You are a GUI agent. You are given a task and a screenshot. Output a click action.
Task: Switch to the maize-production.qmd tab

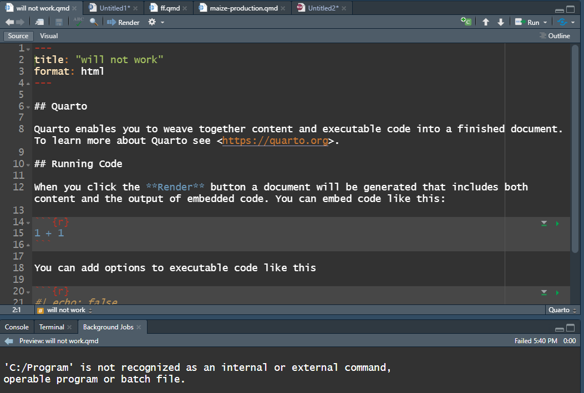click(x=243, y=8)
